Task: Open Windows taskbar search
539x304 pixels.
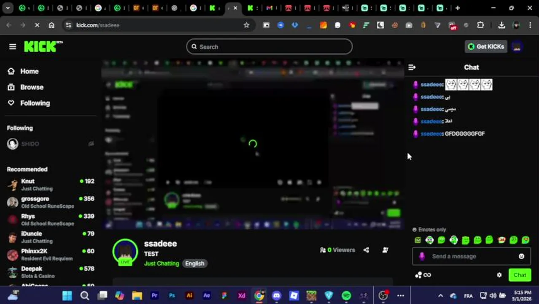Action: click(85, 296)
